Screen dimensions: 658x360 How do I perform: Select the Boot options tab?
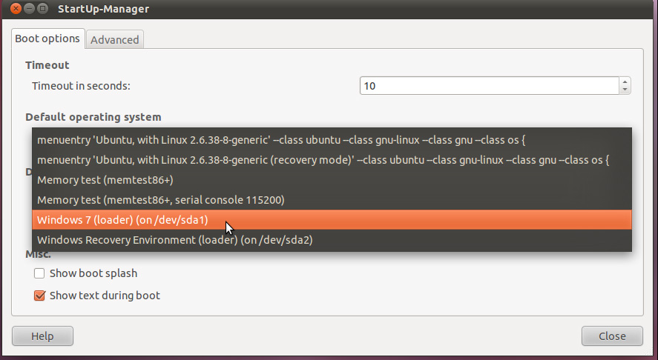tap(47, 39)
